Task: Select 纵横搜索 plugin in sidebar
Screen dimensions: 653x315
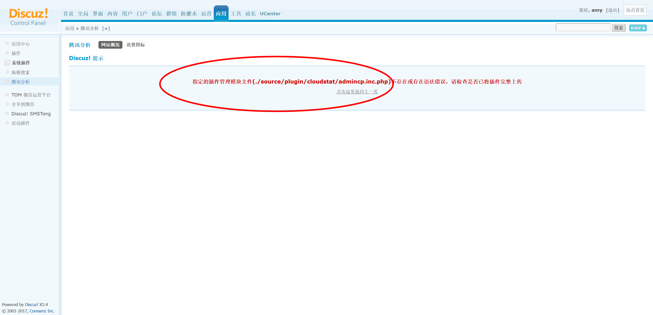Action: coord(21,73)
